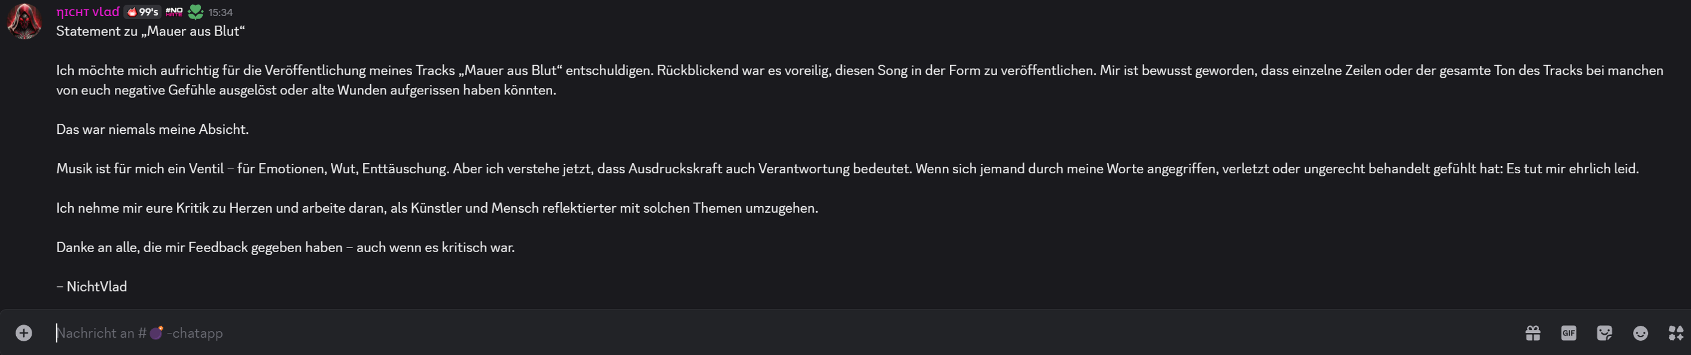1691x355 pixels.
Task: Click the "Ich nehme mir eure Kritik" paragraph
Action: pos(437,208)
